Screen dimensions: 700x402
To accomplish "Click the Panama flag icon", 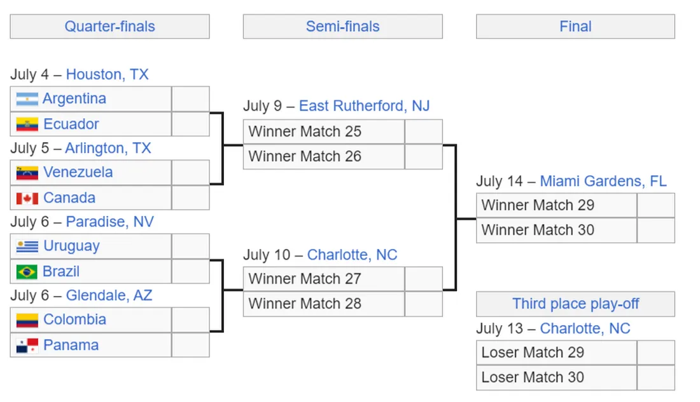I will [x=27, y=345].
